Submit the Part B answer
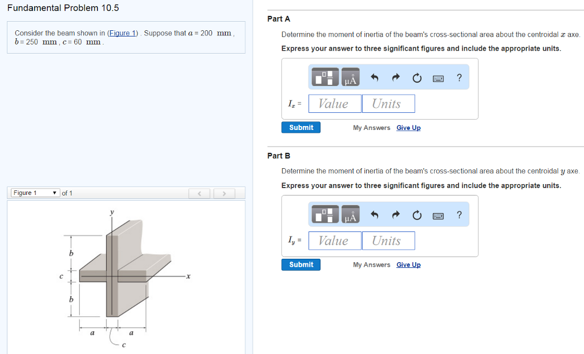The height and width of the screenshot is (354, 584). (301, 265)
